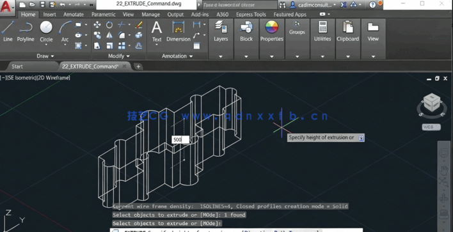Open the View panel button
453x232 pixels.
point(373,31)
